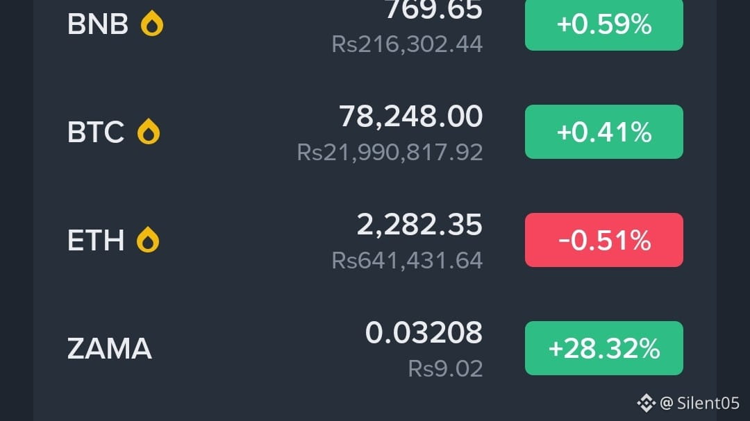Viewport: 750px width, 421px height.
Task: Toggle BTC +0.41% change badge
Action: [x=603, y=132]
